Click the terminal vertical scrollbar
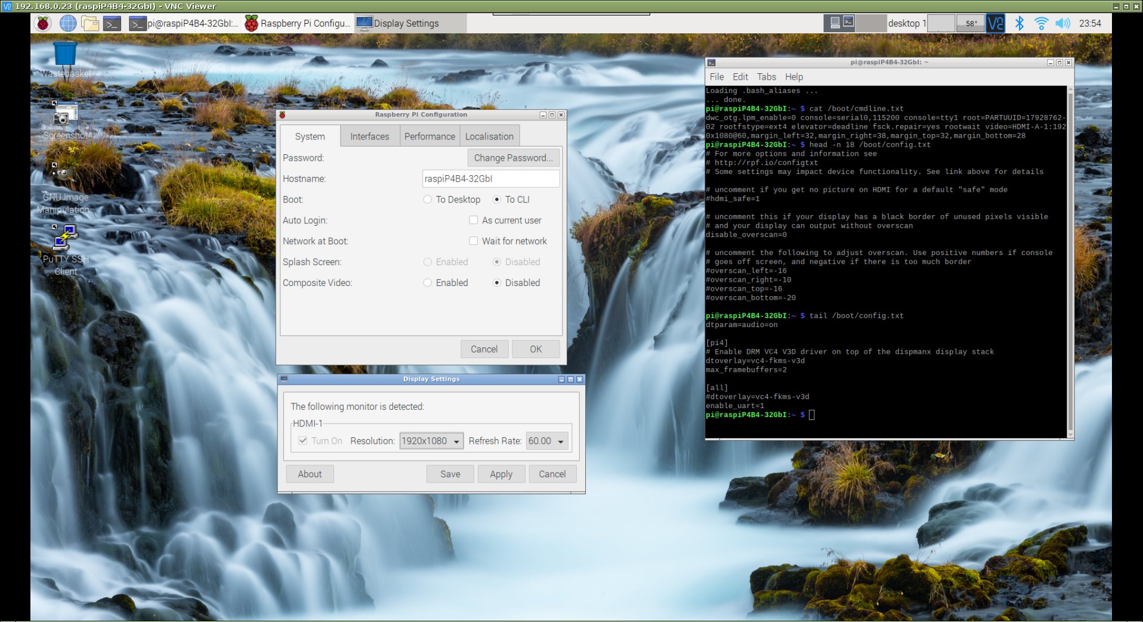Viewport: 1143px width, 622px height. [1070, 262]
